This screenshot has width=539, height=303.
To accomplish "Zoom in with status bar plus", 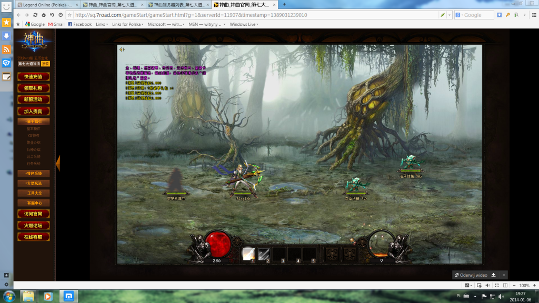I will coord(535,286).
